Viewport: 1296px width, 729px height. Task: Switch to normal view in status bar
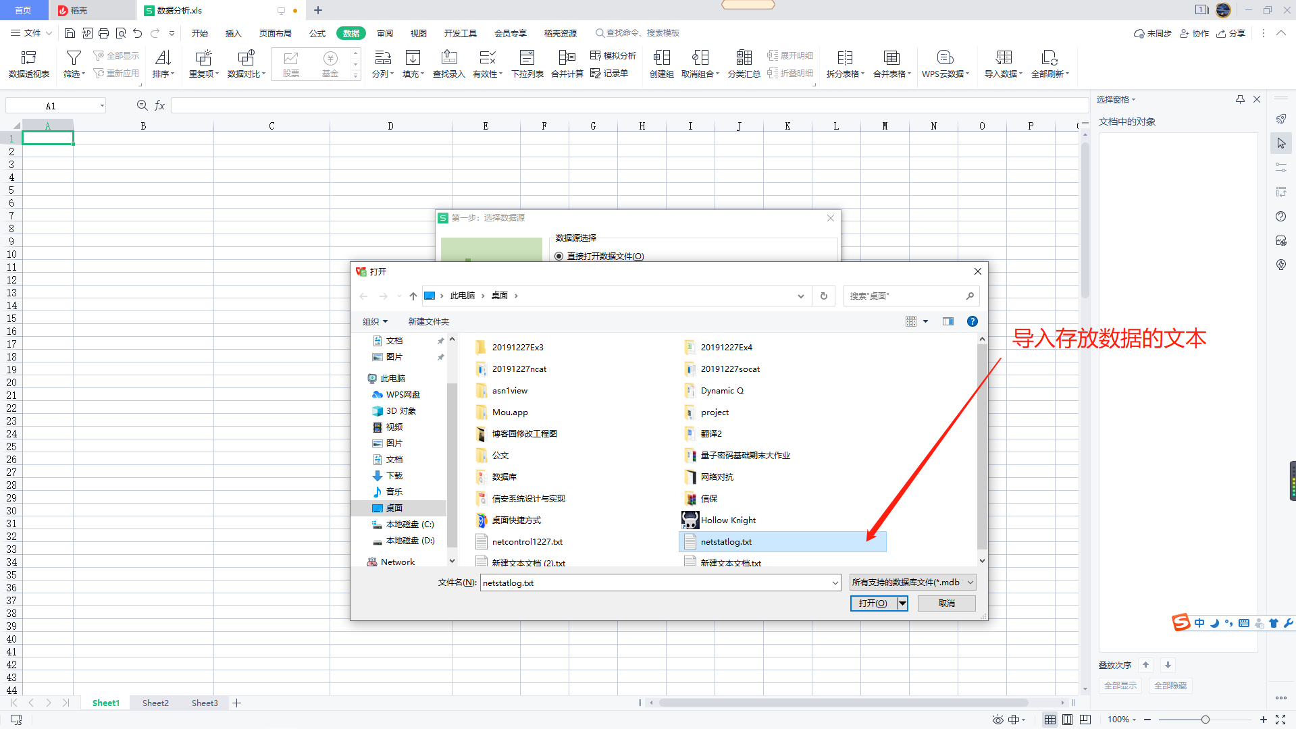coord(1049,720)
